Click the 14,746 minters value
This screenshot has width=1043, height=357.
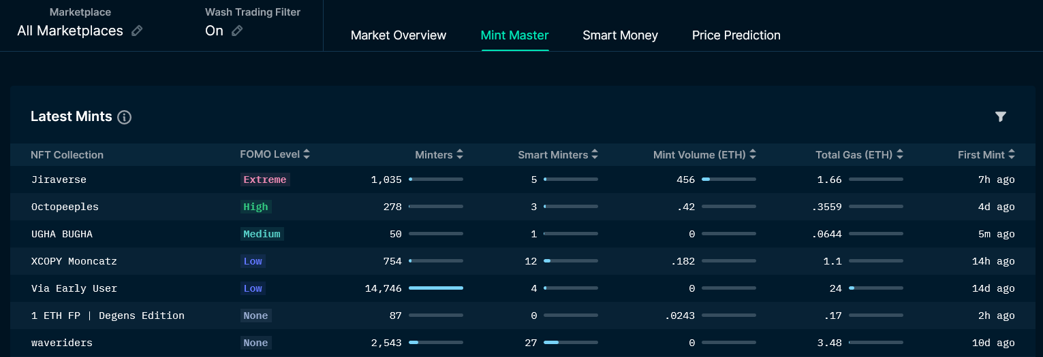(x=384, y=288)
